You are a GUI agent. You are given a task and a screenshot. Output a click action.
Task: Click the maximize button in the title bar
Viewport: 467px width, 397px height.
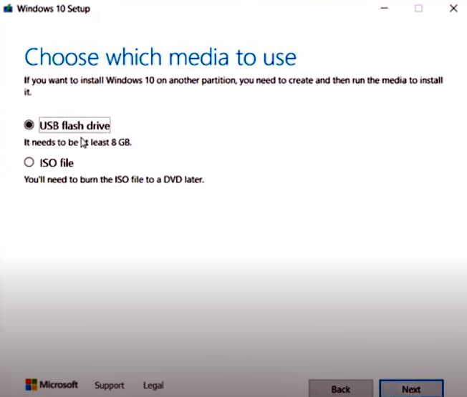pos(418,9)
